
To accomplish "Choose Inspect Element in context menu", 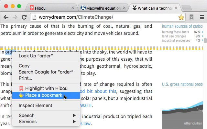I will click(x=46, y=105).
